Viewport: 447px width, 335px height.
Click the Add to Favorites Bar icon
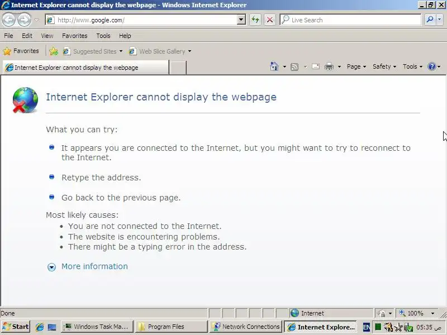(54, 51)
